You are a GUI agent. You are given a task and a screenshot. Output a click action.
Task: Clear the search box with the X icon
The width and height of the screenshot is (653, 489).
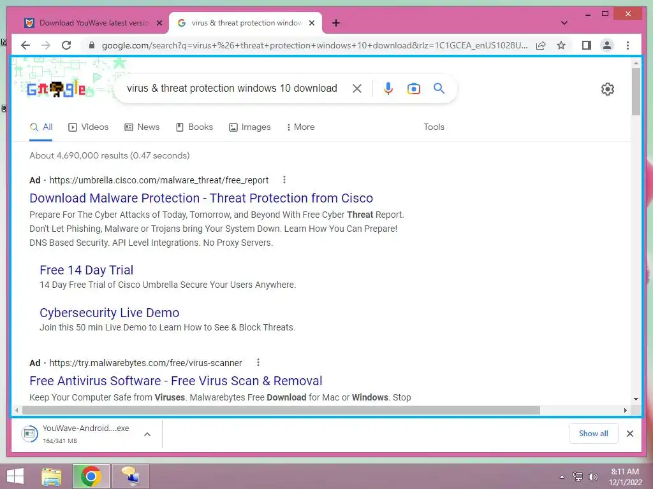357,89
